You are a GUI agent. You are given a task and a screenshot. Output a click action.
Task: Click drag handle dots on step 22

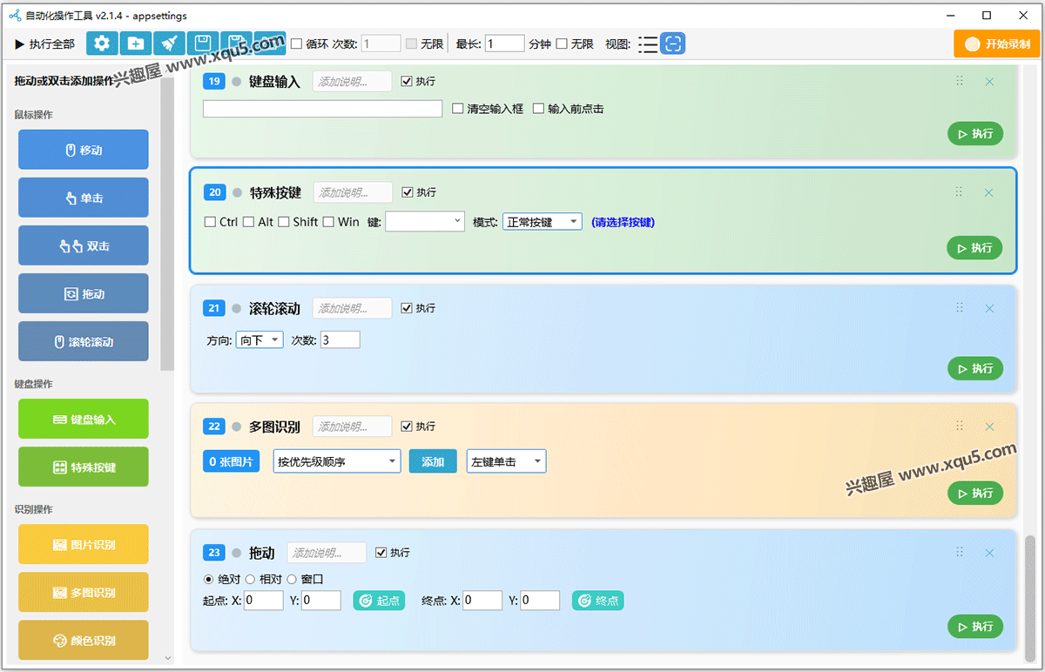tap(959, 426)
